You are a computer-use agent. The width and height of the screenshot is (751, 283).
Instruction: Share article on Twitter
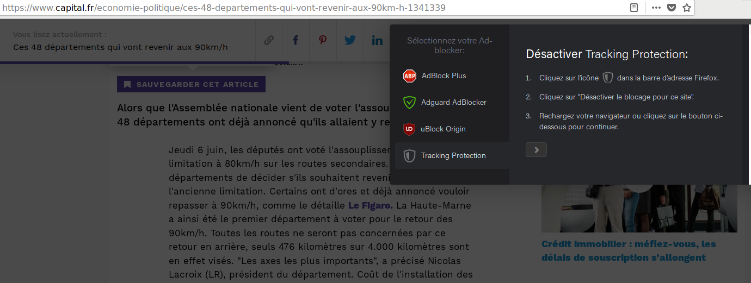pos(350,40)
